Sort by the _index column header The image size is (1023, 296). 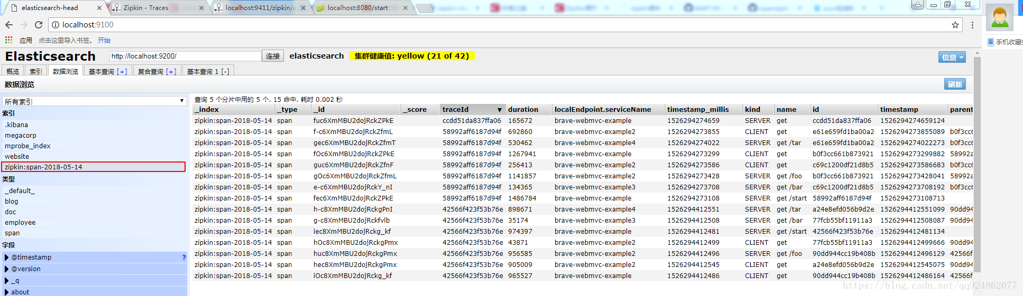click(233, 109)
